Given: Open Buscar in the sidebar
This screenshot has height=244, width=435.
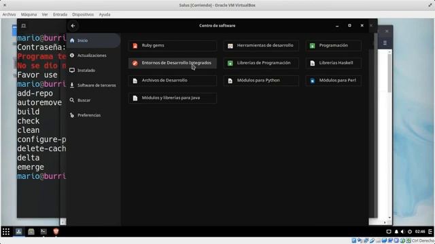Looking at the screenshot, I should 93,100.
